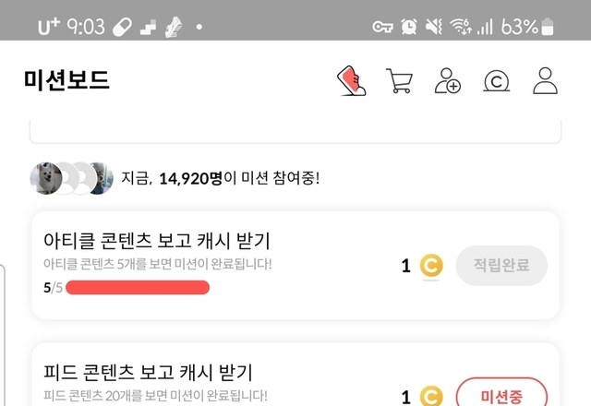
Task: Tap the add friend icon
Action: 448,80
